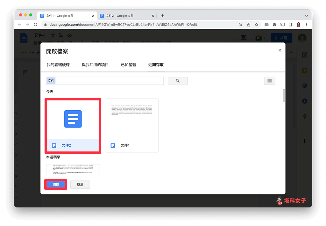Open the 已加星號 tab

click(129, 65)
